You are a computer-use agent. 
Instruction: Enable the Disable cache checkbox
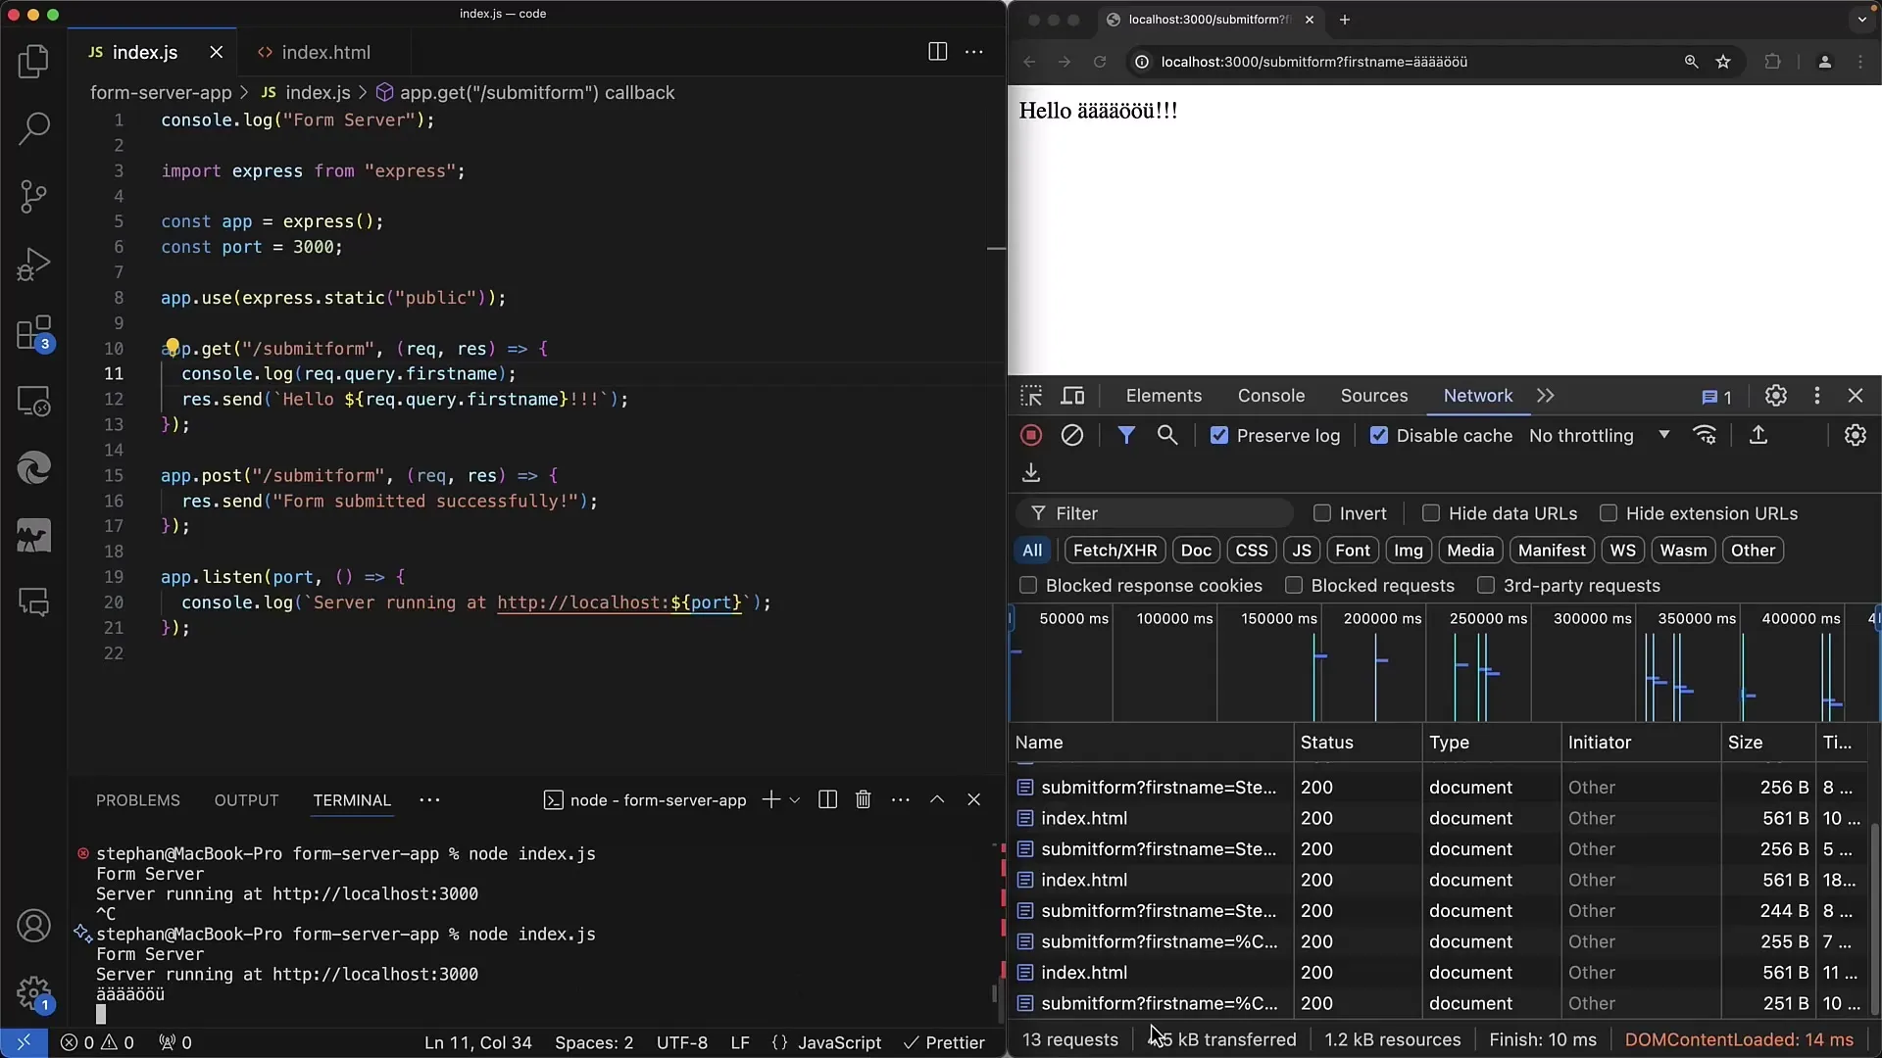pos(1378,435)
